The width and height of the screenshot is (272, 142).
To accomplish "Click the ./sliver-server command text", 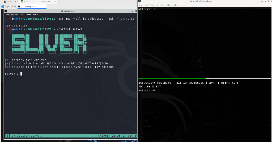I will pyautogui.click(x=70, y=29).
